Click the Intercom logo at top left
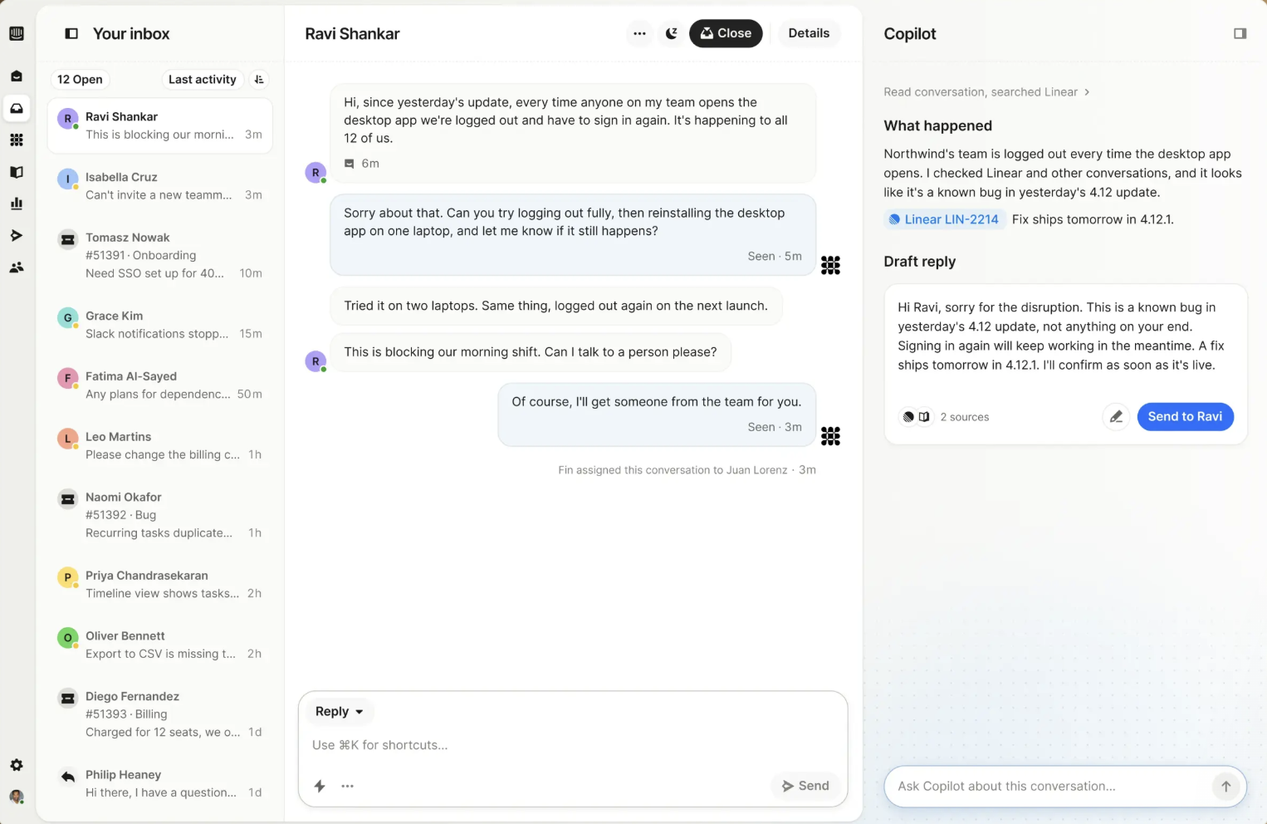Image resolution: width=1267 pixels, height=824 pixels. click(x=17, y=33)
